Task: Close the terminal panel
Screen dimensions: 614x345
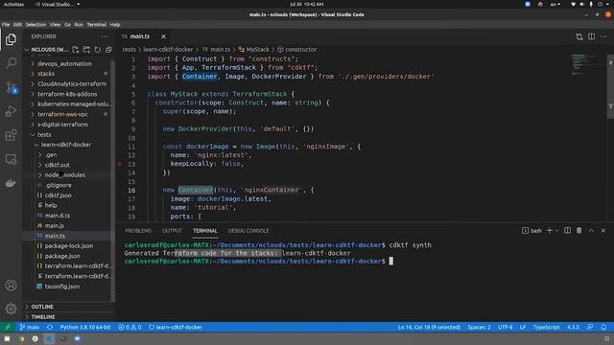Action: pyautogui.click(x=603, y=231)
